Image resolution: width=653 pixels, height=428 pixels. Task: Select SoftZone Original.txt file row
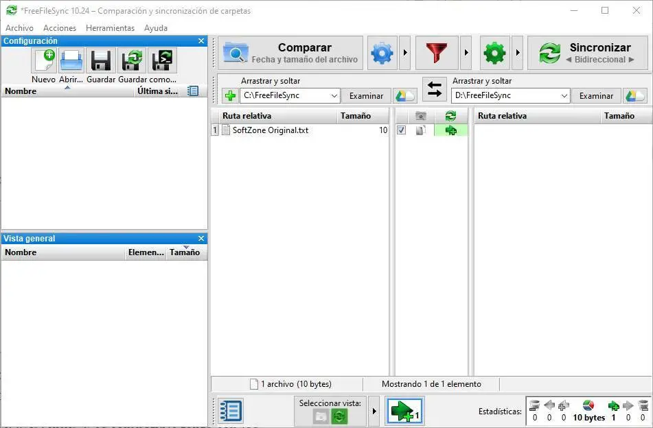[x=300, y=130]
